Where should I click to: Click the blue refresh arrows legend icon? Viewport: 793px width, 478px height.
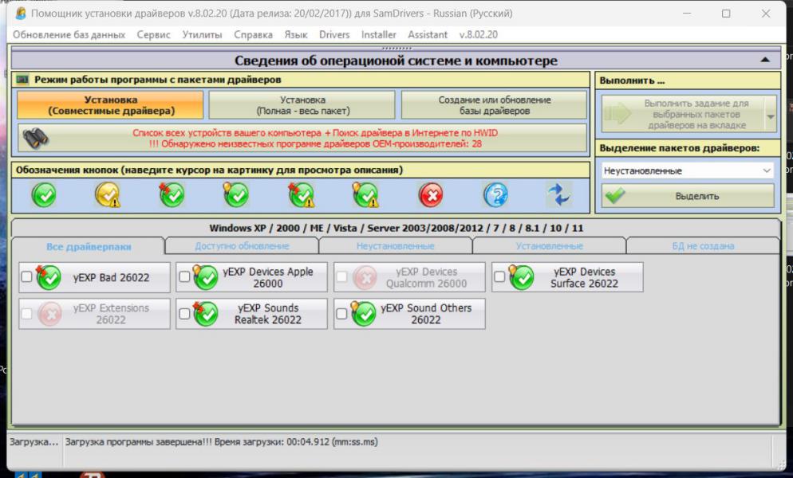[558, 194]
